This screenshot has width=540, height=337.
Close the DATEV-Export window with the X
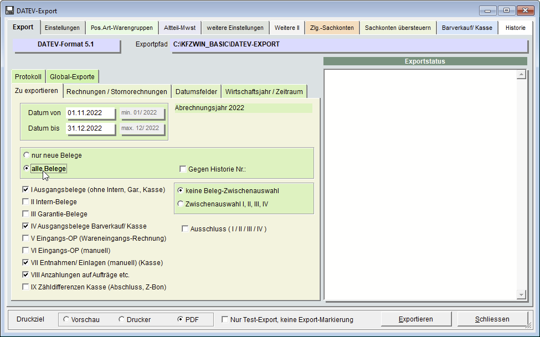(525, 11)
